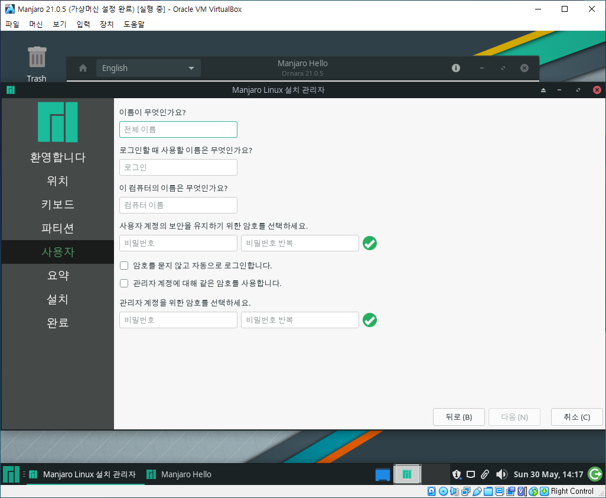Click the blue show desktop icon in panel
The width and height of the screenshot is (606, 498).
pos(383,474)
